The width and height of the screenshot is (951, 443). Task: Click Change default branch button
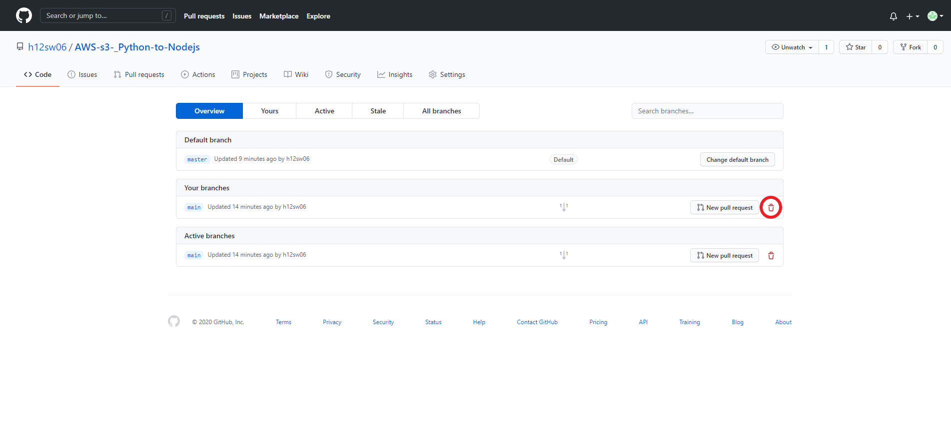point(738,159)
